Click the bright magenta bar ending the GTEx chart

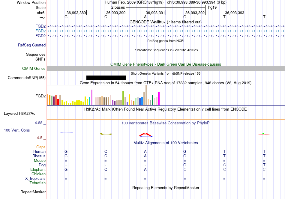[159, 98]
